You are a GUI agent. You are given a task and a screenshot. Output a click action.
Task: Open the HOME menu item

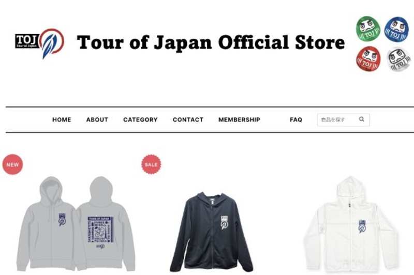62,120
